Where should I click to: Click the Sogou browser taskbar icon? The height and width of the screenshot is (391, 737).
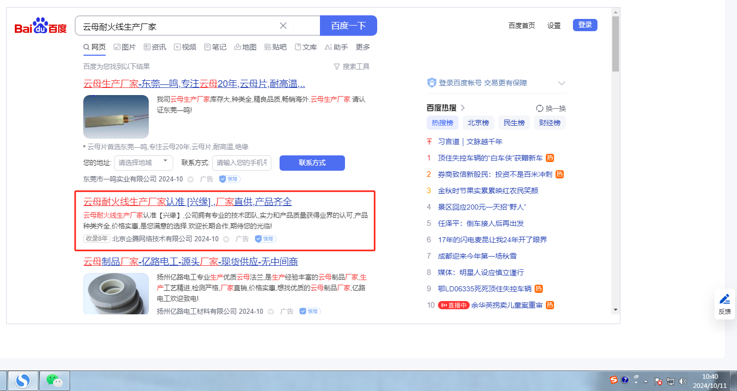tap(24, 380)
